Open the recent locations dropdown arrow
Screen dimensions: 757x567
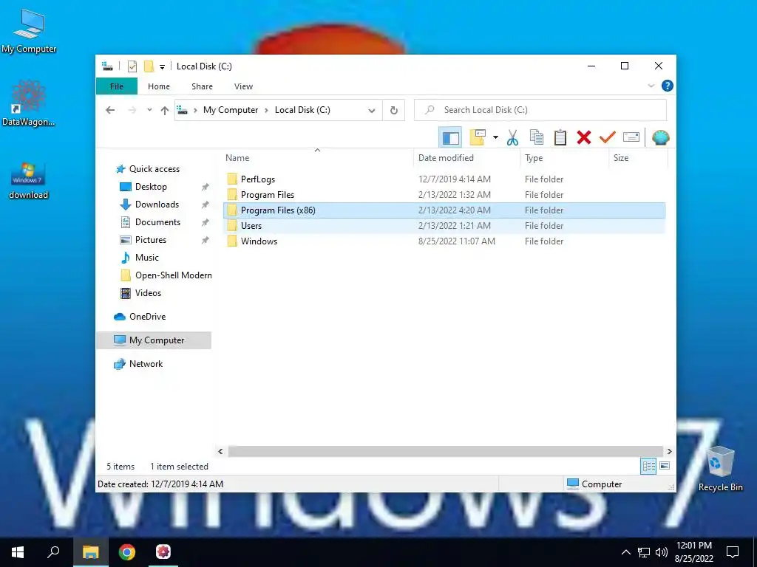point(149,110)
